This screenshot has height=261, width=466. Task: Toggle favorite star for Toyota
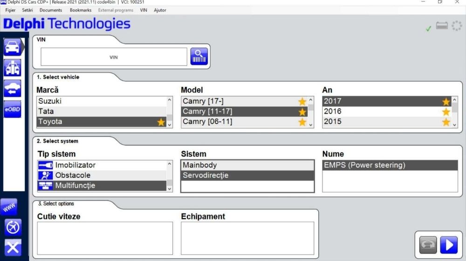tap(161, 122)
